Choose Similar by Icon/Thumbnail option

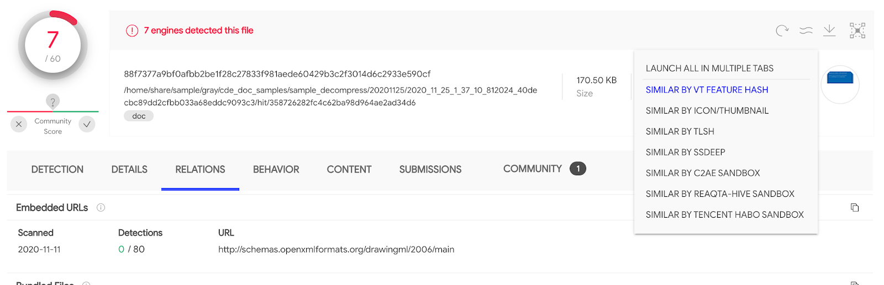pos(707,111)
